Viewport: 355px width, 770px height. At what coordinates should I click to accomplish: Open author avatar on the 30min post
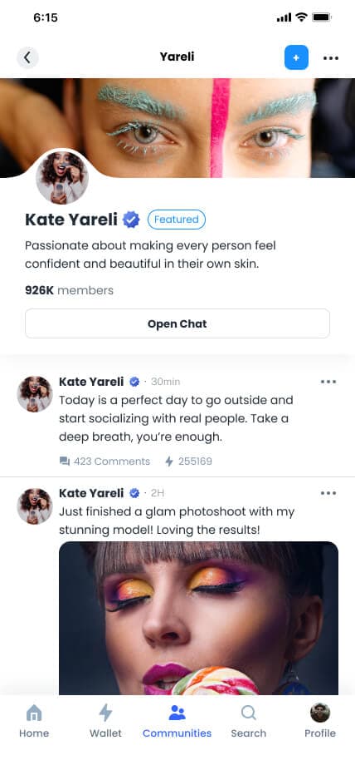click(x=35, y=394)
